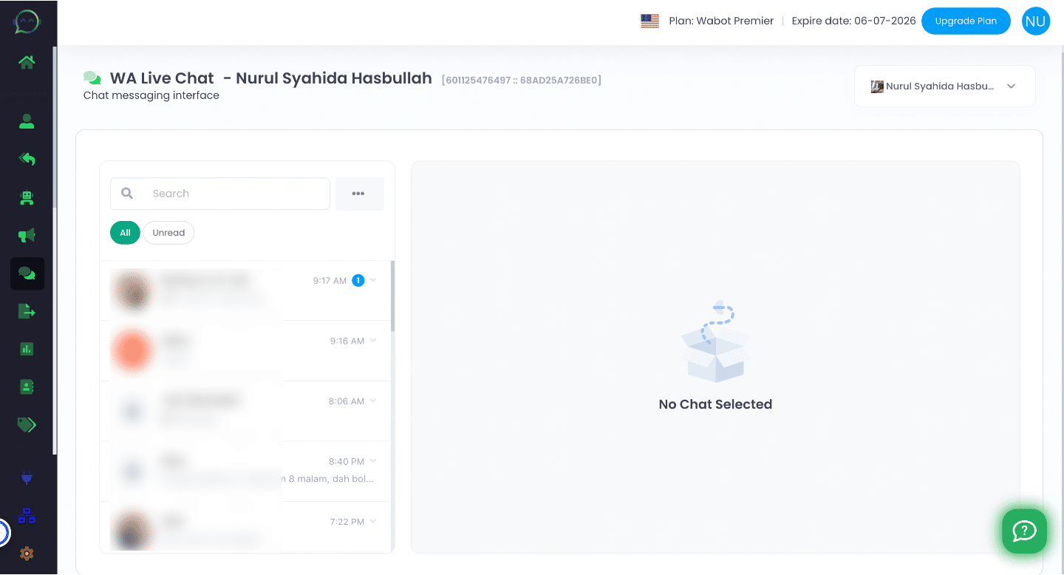Open the reports chart icon in sidebar
The image size is (1064, 575).
point(27,349)
